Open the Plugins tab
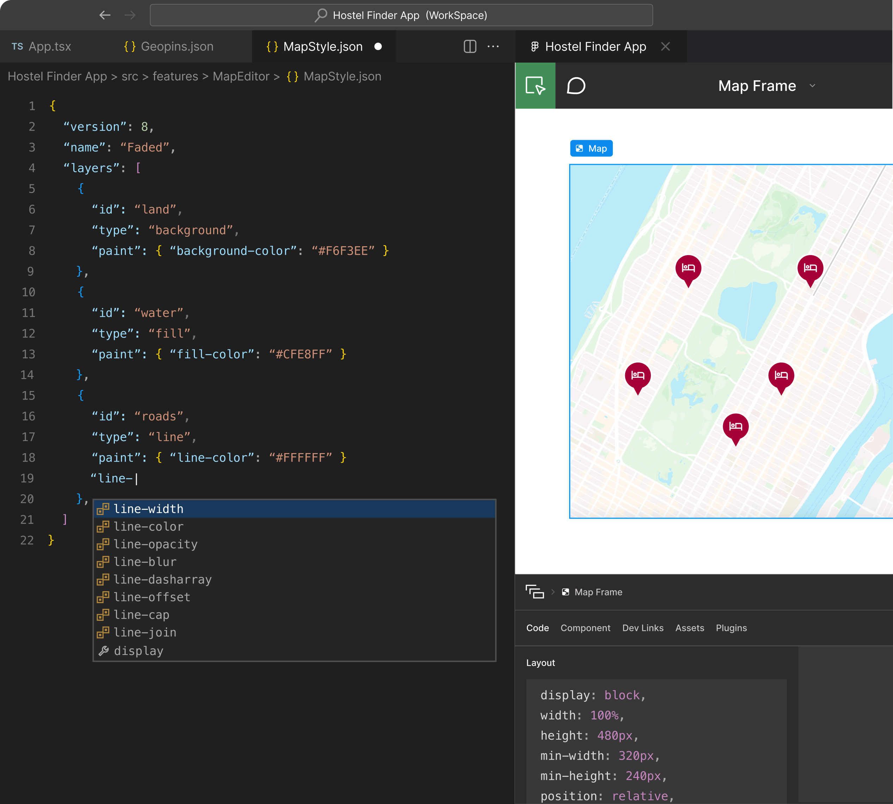 coord(731,628)
